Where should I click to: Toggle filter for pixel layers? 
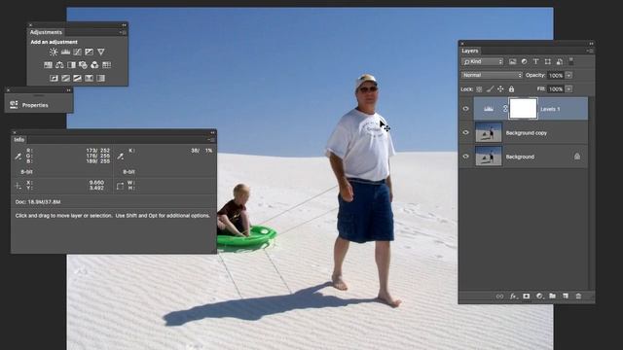coord(513,61)
